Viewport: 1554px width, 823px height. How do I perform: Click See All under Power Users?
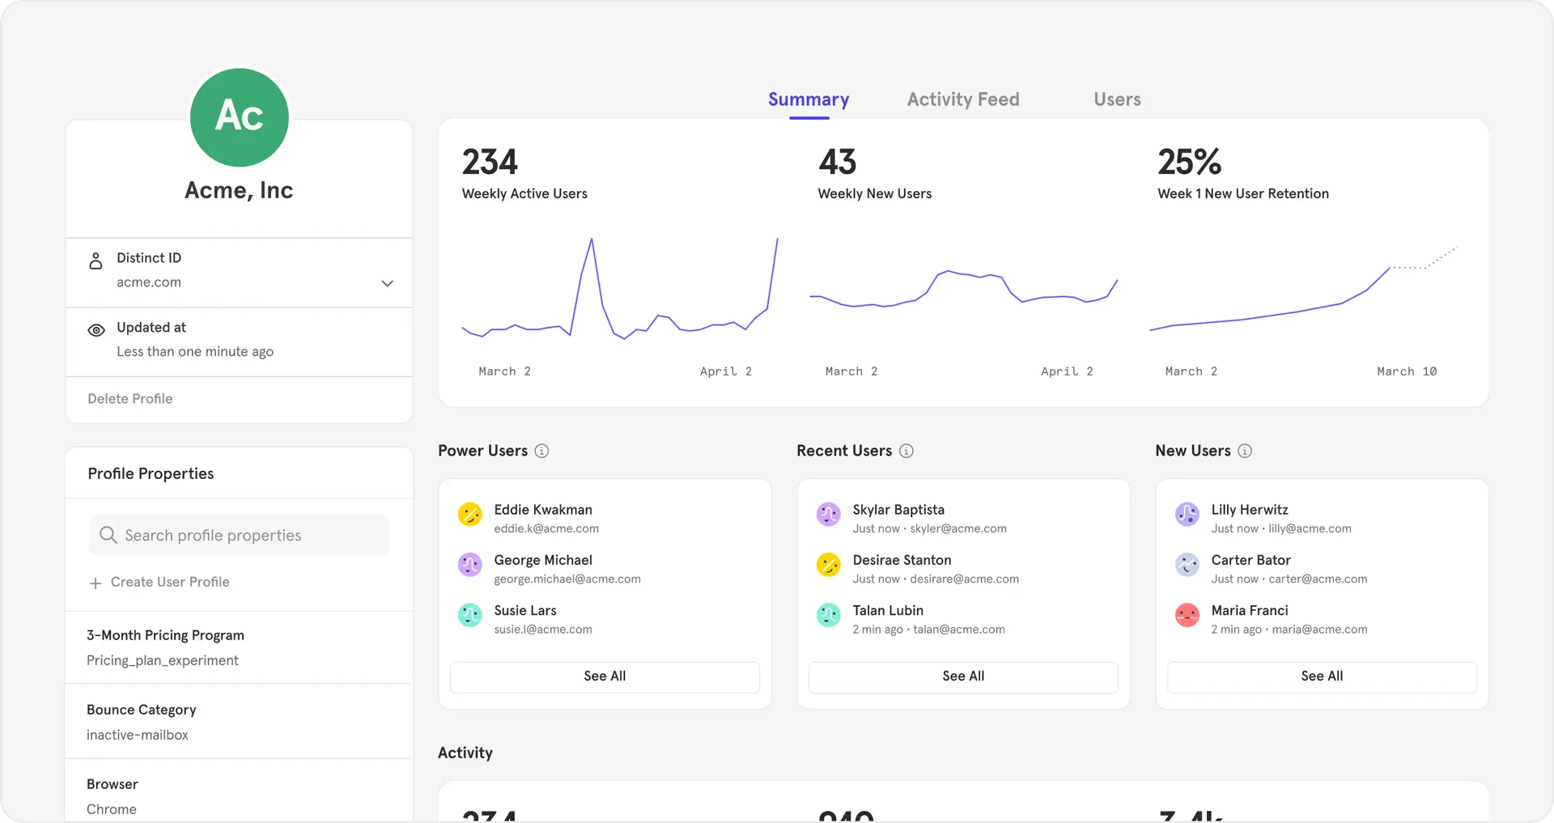point(605,677)
